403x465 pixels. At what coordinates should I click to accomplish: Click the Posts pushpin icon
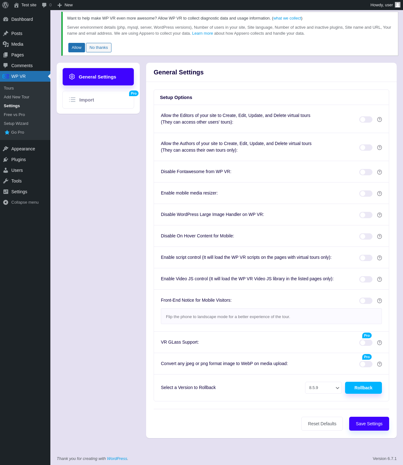pyautogui.click(x=6, y=33)
